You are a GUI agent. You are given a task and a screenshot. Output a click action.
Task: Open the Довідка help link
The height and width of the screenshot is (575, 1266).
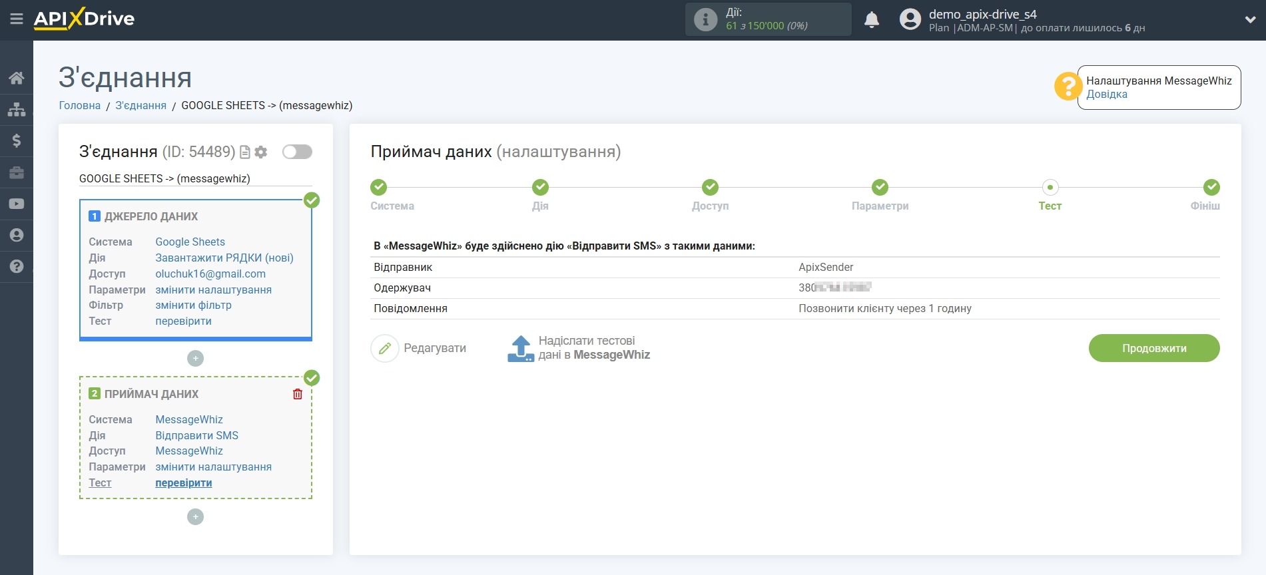tap(1107, 95)
